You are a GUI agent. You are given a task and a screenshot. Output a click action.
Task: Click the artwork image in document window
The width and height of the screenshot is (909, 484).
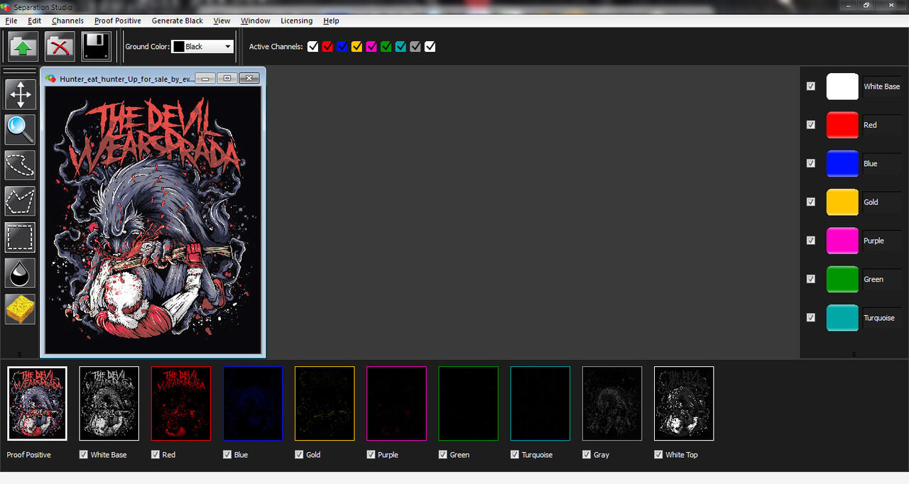point(153,221)
